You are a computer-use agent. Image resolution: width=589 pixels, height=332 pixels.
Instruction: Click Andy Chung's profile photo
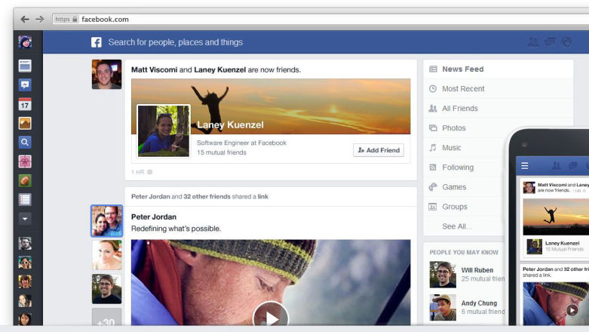(443, 308)
